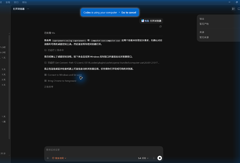This screenshot has width=240, height=163.
Task: Open the 帮助 menu
Action: (24, 2)
